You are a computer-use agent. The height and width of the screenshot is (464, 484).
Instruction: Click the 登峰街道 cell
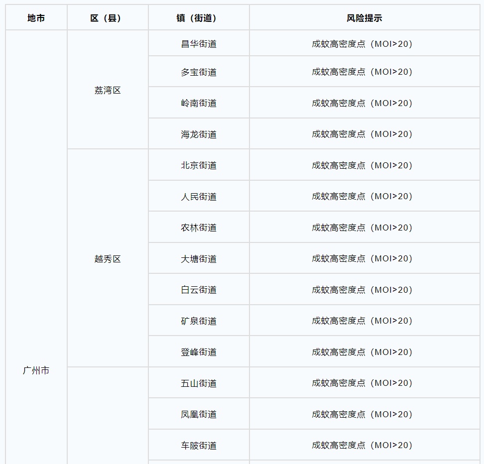click(x=198, y=351)
